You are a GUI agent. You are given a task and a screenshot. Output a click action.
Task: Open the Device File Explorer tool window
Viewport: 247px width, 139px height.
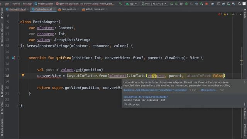(245, 114)
